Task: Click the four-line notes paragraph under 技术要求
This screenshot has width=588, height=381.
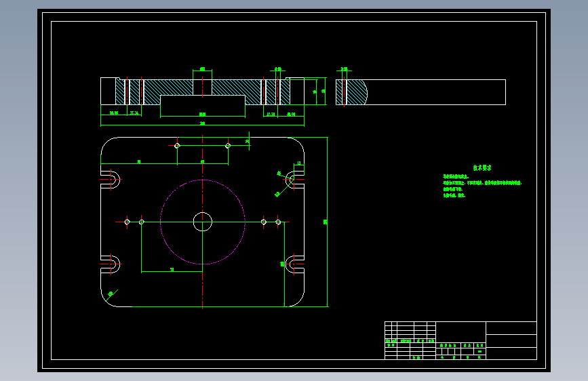Action: click(482, 186)
